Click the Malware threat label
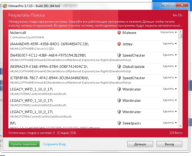The image size is (192, 156). point(129,33)
